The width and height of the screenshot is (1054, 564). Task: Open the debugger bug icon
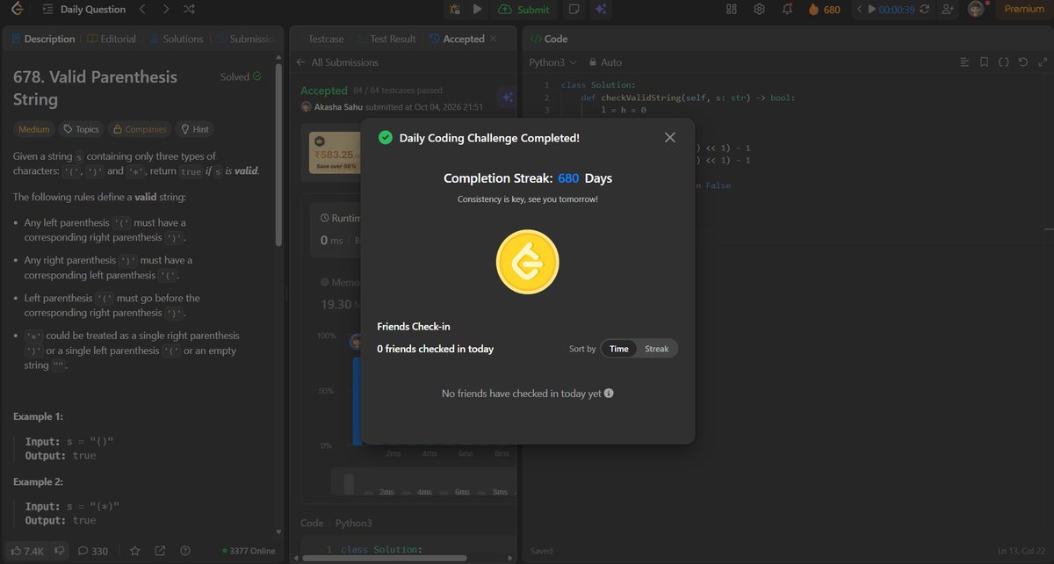click(454, 10)
